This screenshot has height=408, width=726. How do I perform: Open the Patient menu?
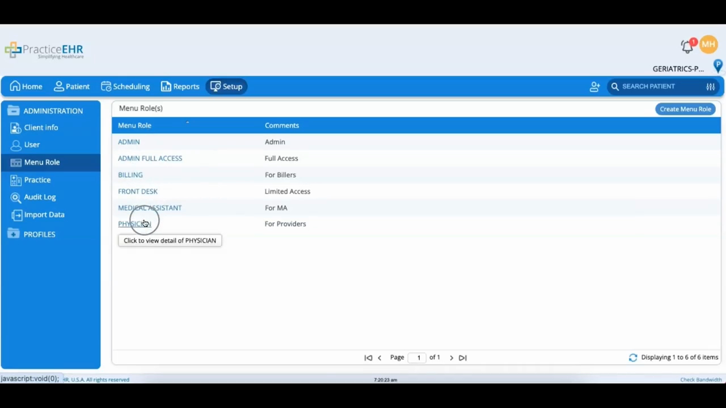pyautogui.click(x=71, y=86)
